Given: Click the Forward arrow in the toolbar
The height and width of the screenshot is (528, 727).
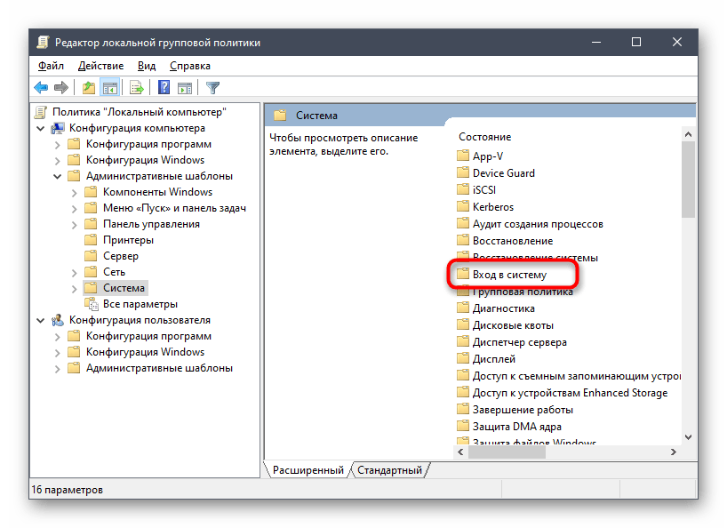Looking at the screenshot, I should (x=60, y=87).
